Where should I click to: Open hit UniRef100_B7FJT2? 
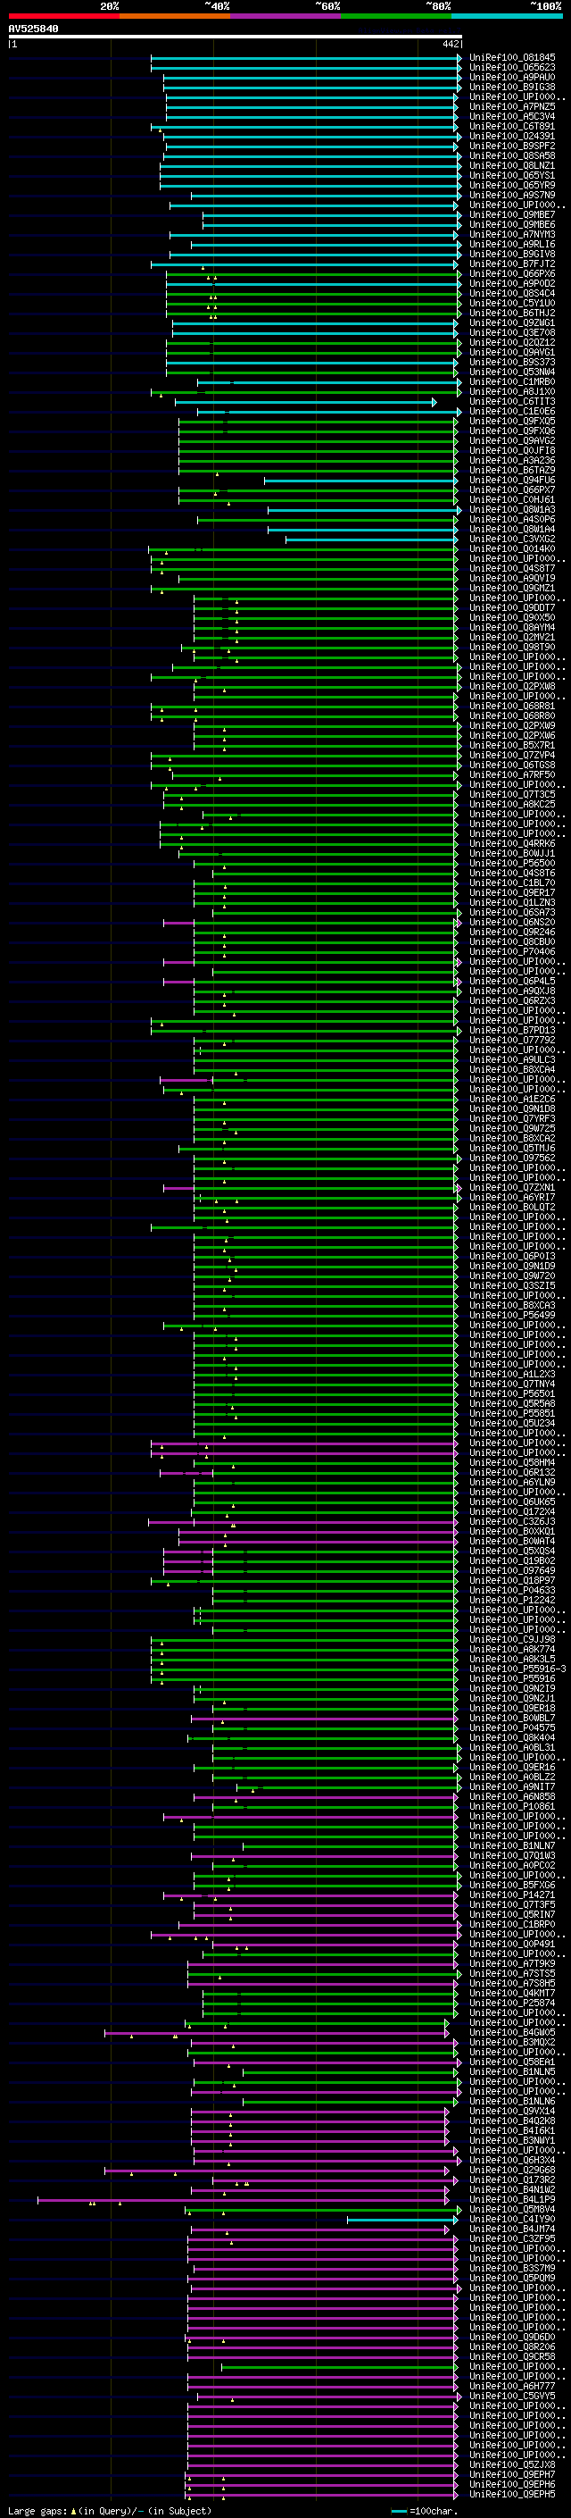click(x=512, y=264)
